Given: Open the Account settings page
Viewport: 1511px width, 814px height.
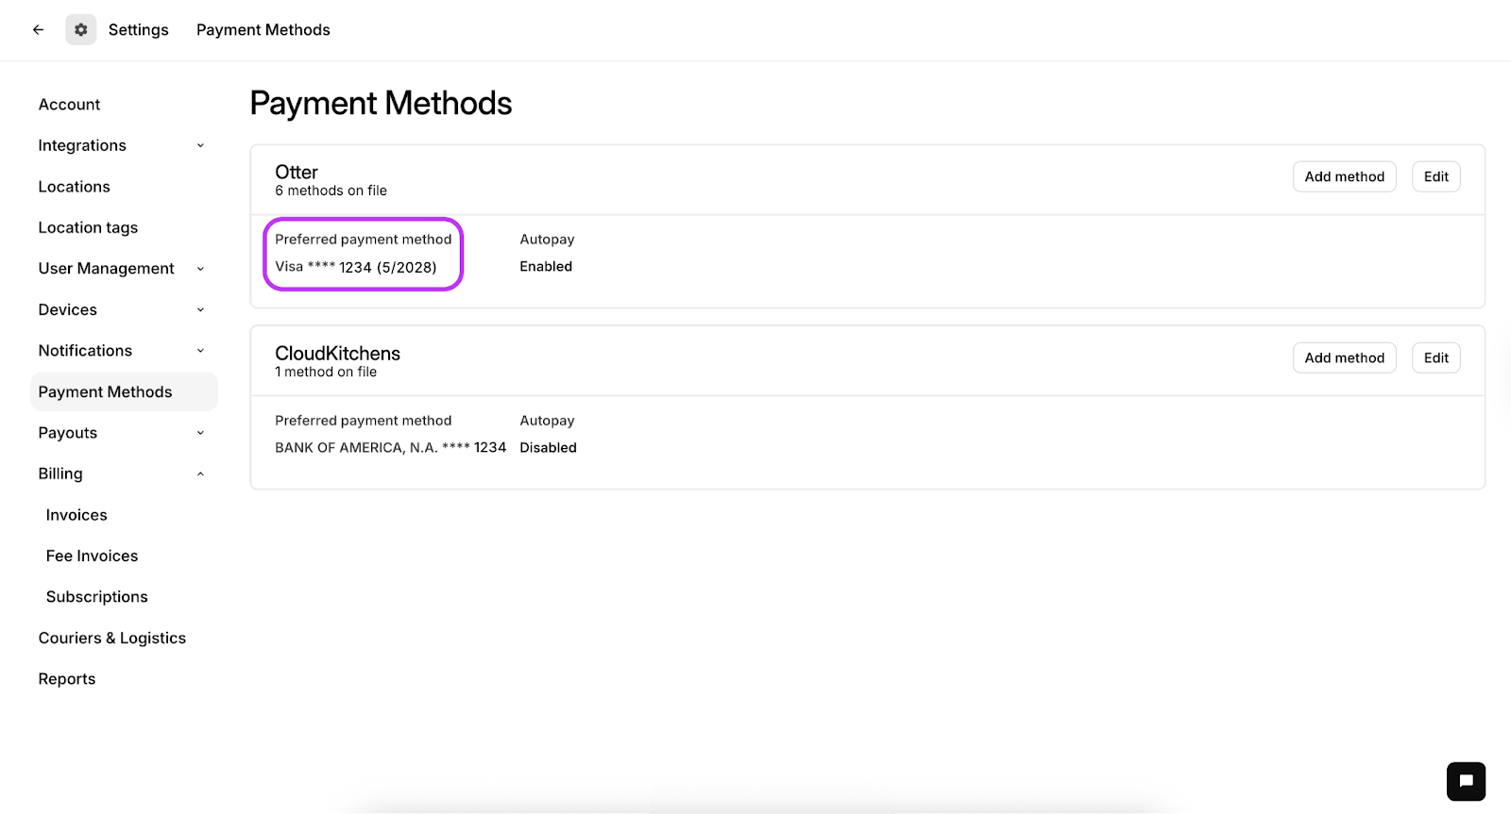Looking at the screenshot, I should coord(69,105).
